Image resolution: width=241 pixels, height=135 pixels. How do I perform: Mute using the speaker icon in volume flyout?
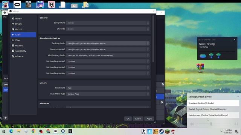click(x=192, y=124)
